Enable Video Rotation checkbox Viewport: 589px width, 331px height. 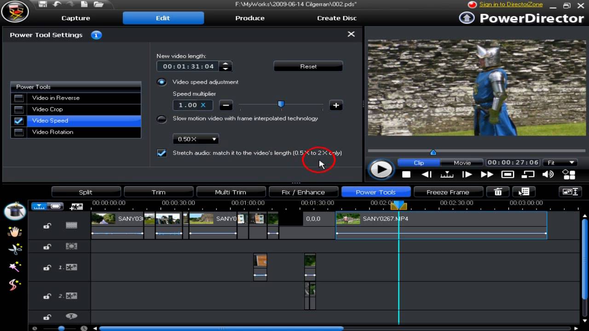(19, 132)
